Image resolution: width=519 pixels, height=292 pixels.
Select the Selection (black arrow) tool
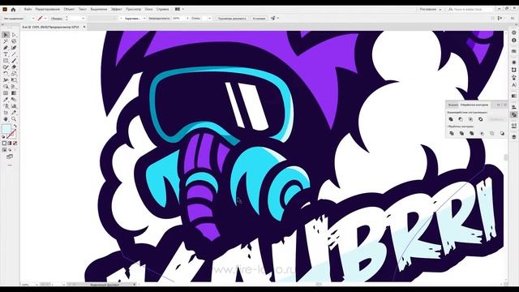(x=6, y=35)
